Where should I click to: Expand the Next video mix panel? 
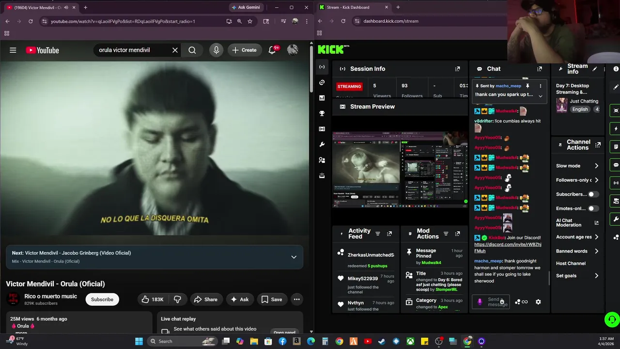[294, 257]
